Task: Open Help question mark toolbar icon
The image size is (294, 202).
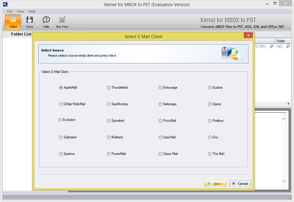Action: (x=46, y=19)
